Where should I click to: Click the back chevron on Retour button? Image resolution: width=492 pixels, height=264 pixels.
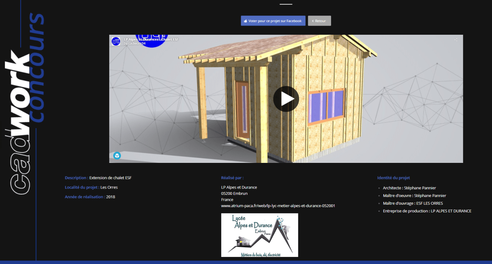coord(313,21)
